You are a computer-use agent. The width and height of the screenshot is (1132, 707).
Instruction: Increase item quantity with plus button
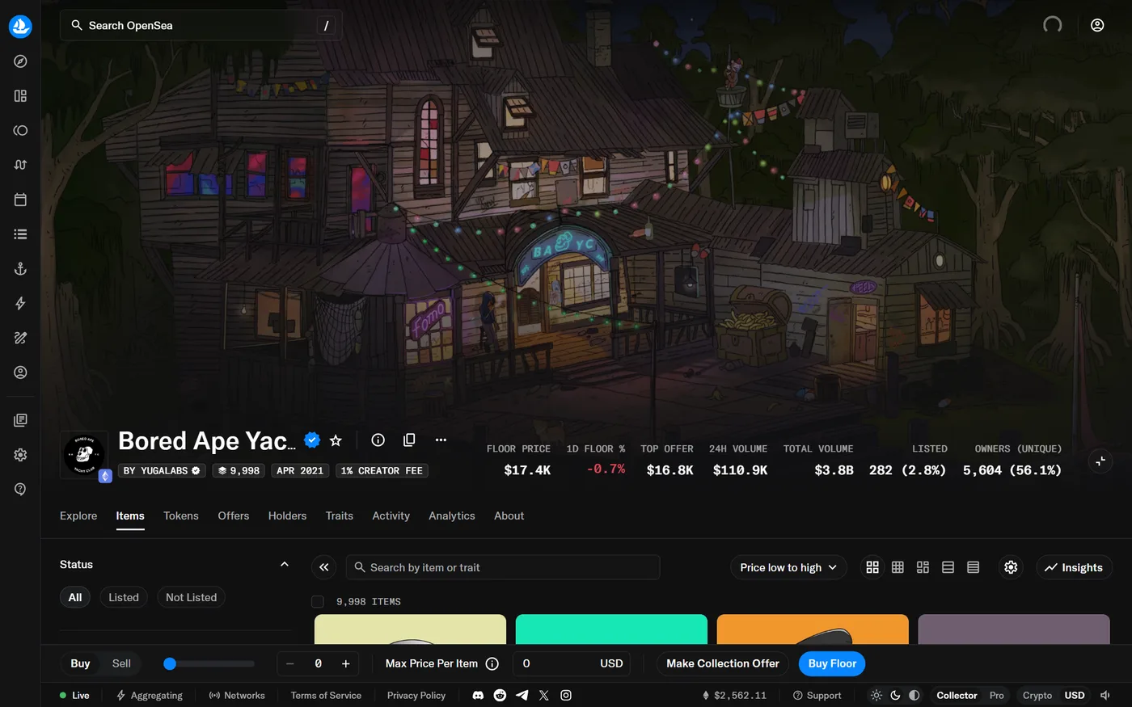[345, 663]
